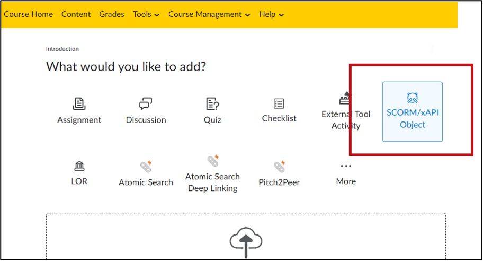Add a Discussion activity icon
This screenshot has height=261, width=483.
146,103
